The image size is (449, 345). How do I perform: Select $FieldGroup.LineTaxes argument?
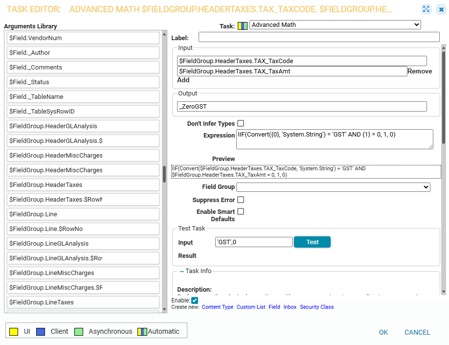[83, 302]
